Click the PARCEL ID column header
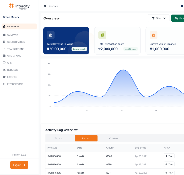Image resolution: width=184 pixels, height=175 pixels. pos(52,148)
